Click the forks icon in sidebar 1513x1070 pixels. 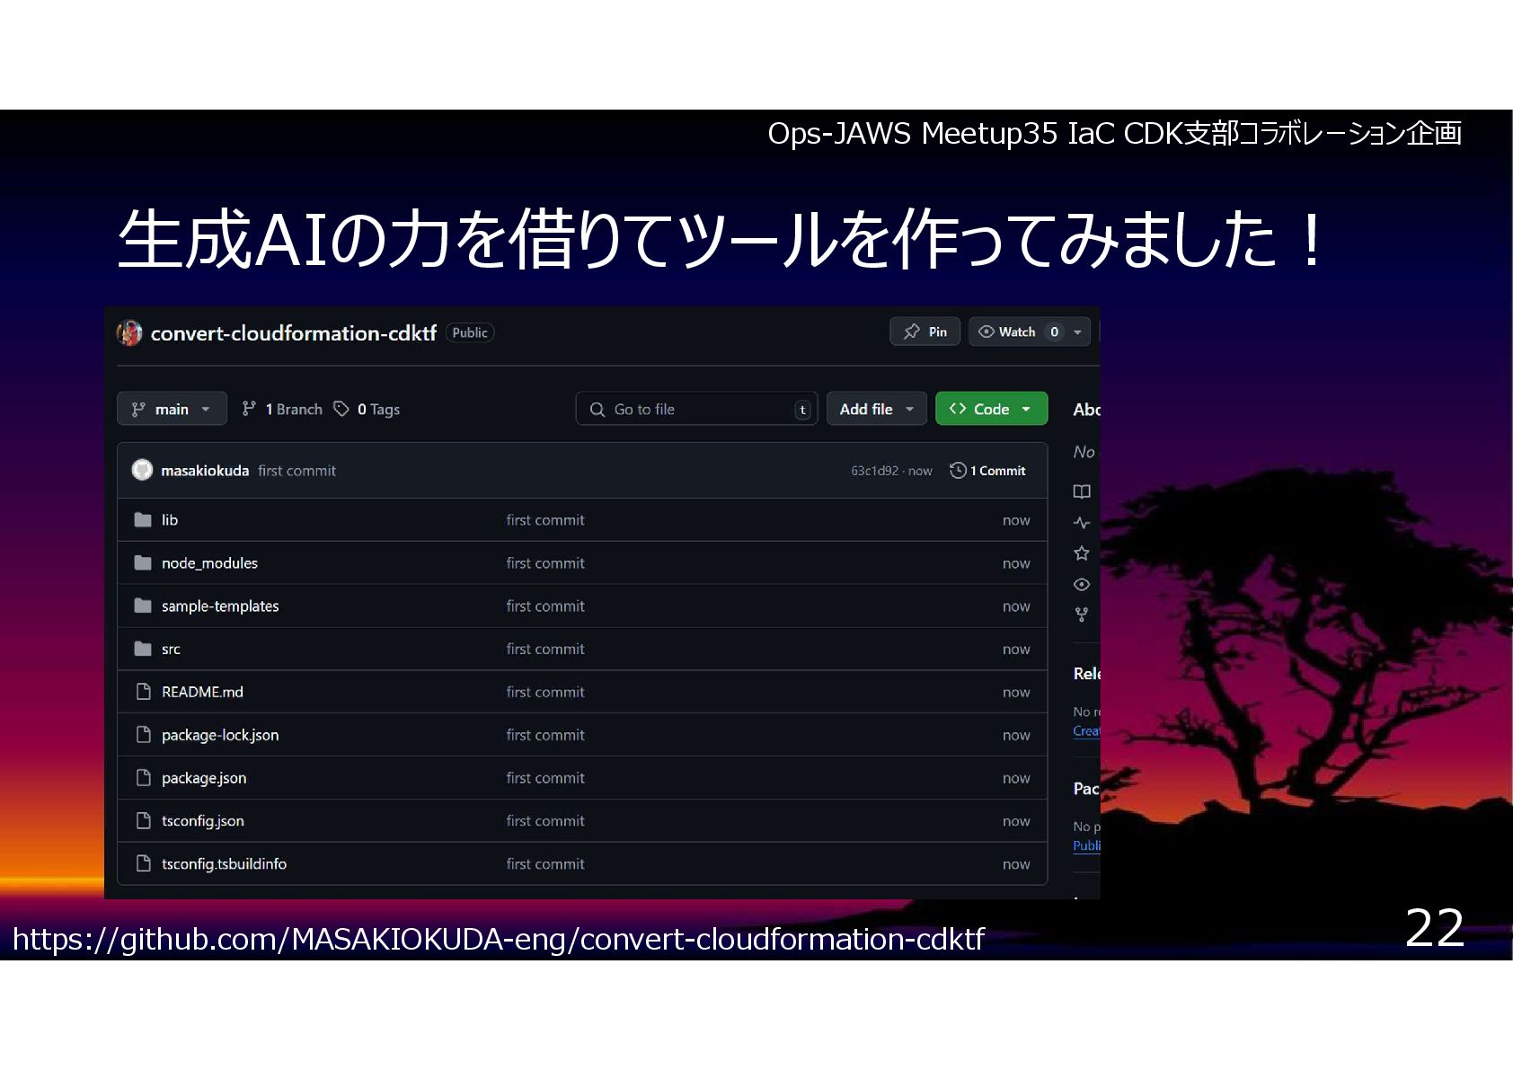(x=1082, y=615)
